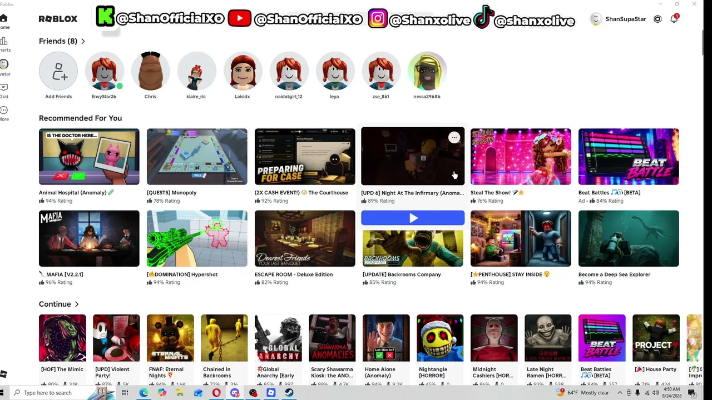Open the Charts sidebar icon
The width and height of the screenshot is (712, 400).
tap(3, 41)
